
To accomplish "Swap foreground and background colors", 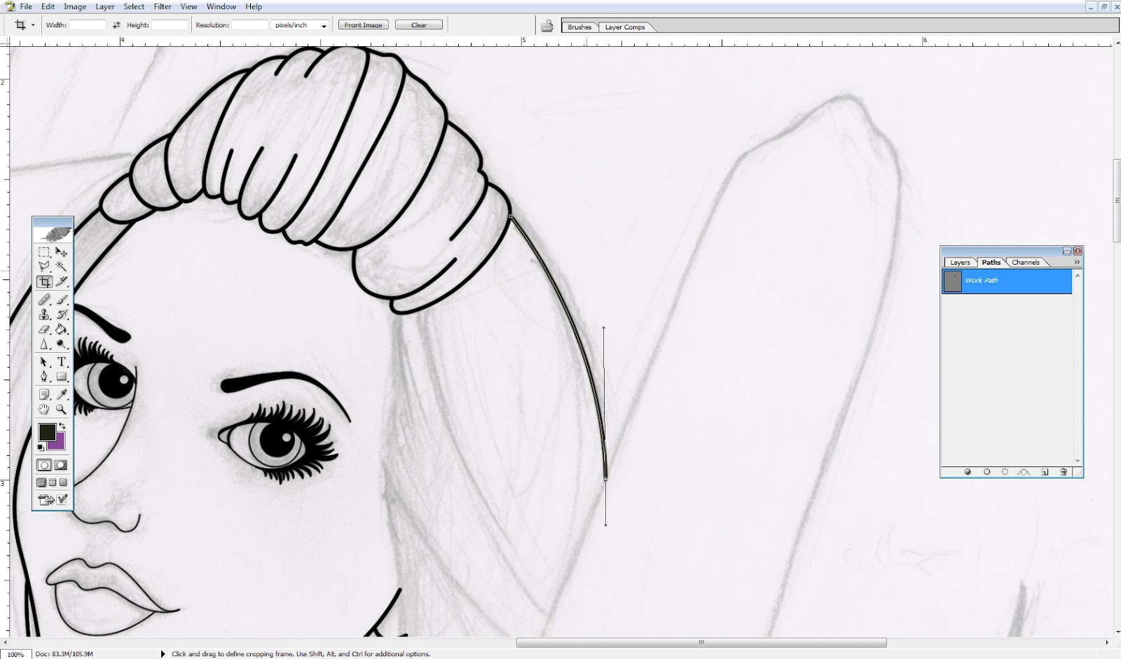I will click(63, 426).
